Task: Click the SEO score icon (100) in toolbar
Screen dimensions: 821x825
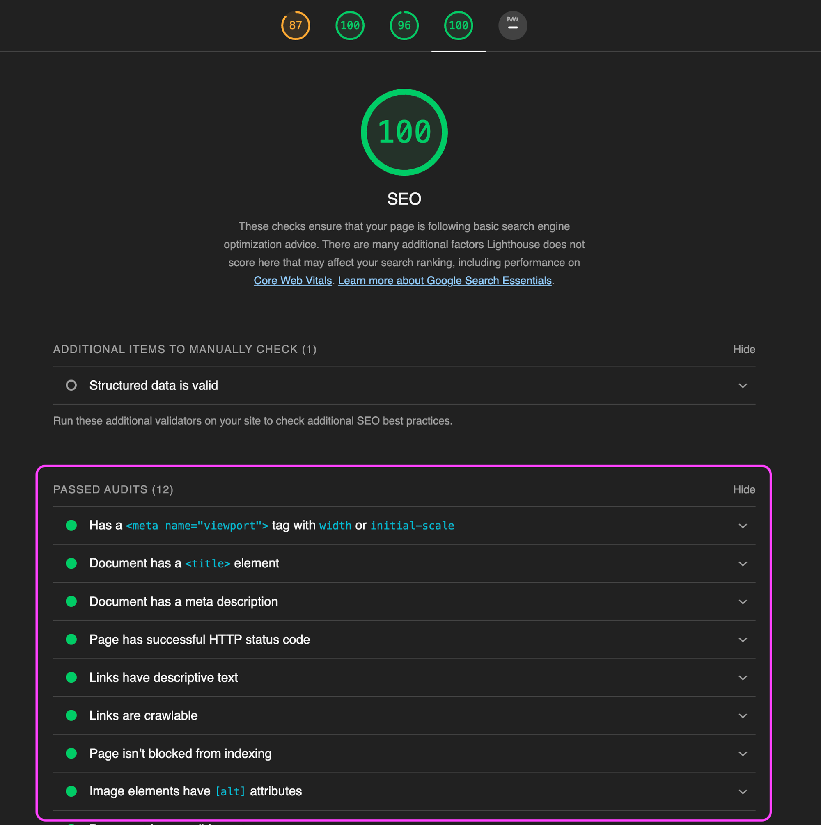Action: click(459, 25)
